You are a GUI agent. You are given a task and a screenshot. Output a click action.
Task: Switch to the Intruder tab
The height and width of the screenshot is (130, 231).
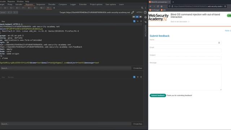pos(19,4)
